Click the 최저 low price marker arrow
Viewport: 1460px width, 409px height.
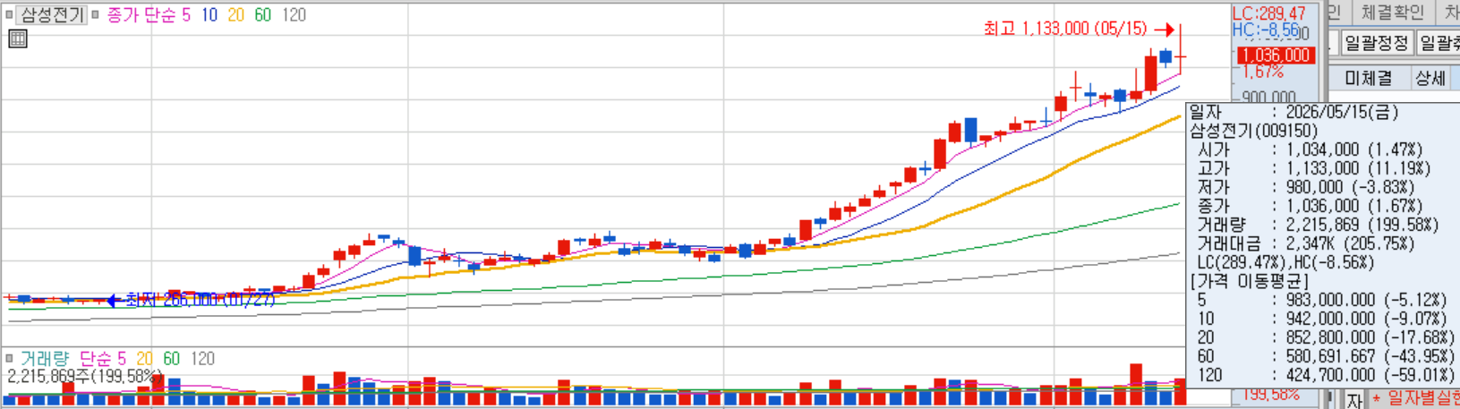pyautogui.click(x=114, y=301)
